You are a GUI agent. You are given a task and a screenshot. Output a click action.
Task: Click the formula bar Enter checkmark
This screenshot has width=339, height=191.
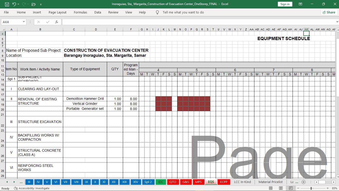[48, 22]
